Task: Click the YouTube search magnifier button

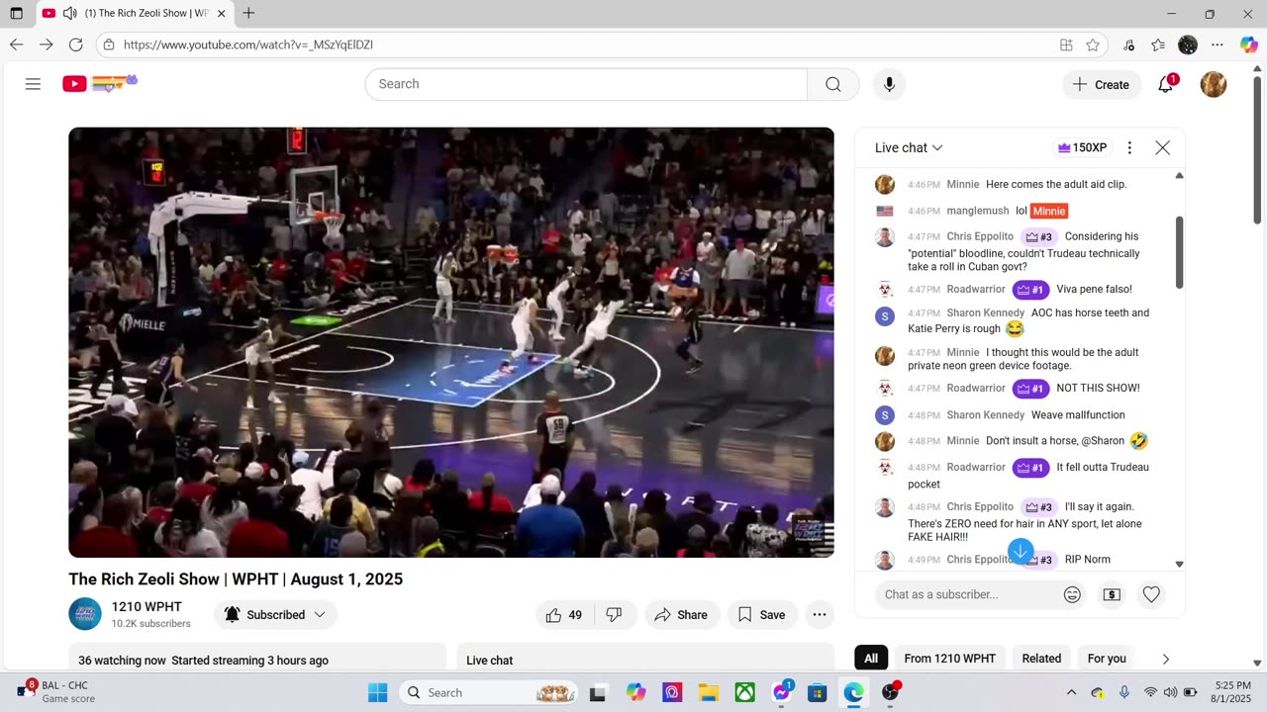Action: tap(832, 84)
